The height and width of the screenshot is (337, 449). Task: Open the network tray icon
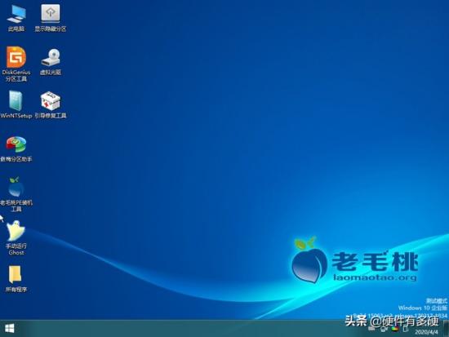[x=384, y=330]
